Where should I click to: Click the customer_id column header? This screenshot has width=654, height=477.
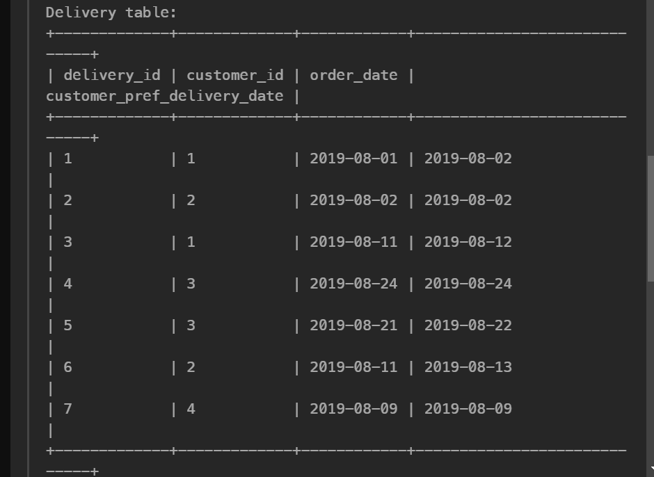[x=235, y=76]
